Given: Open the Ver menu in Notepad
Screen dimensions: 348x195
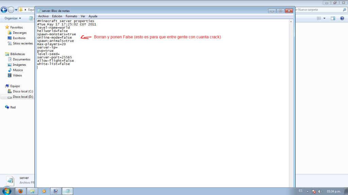Looking at the screenshot, I should (83, 16).
